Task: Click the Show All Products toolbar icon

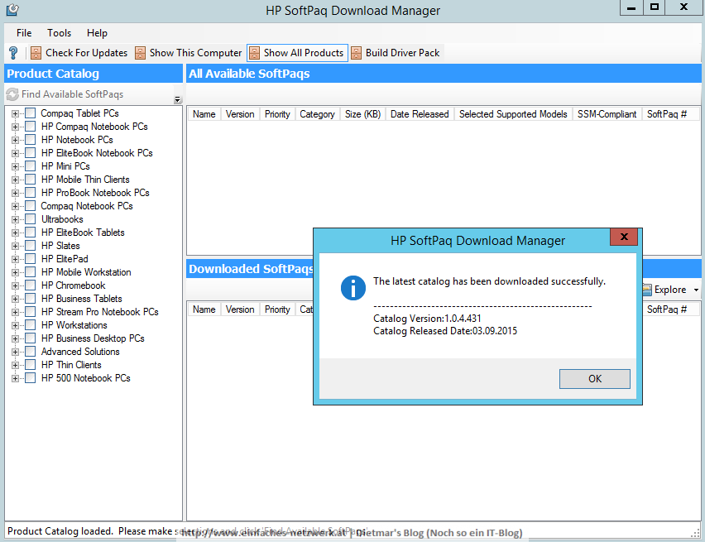Action: pos(255,53)
